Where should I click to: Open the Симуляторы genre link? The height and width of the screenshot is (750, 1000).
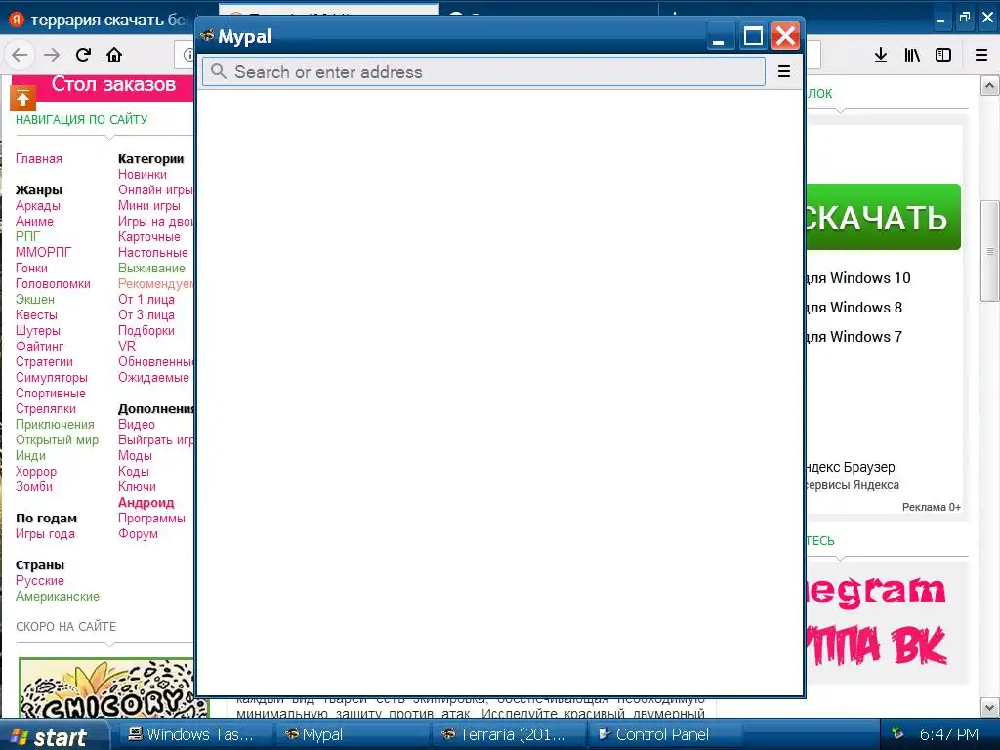(52, 378)
